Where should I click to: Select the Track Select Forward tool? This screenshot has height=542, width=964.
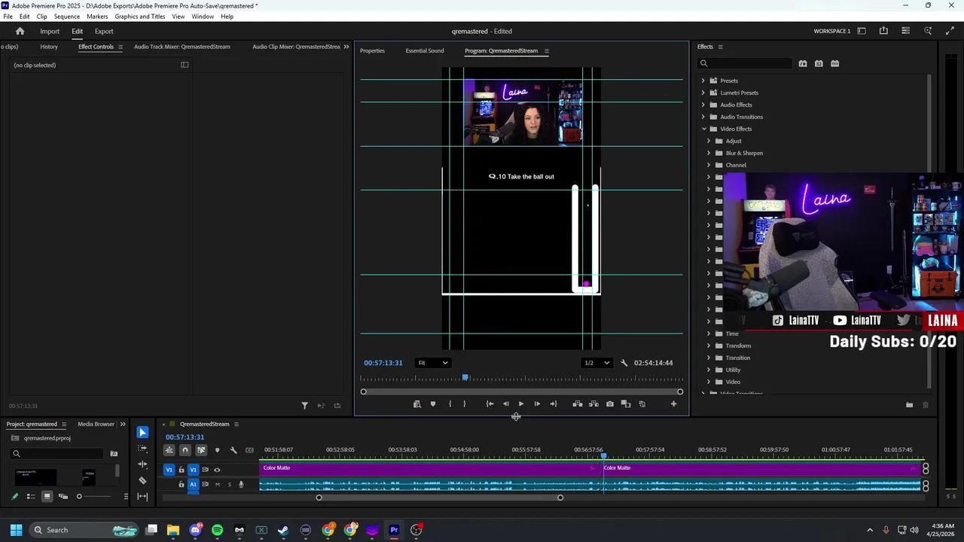click(142, 448)
